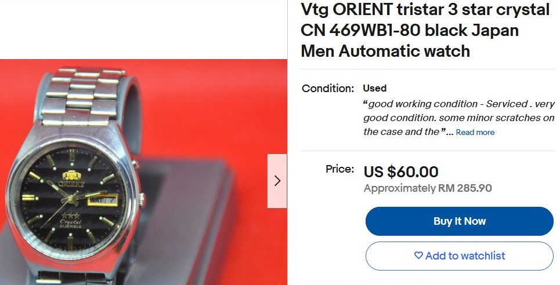Click the Approximately RM 285.90 conversion text
The height and width of the screenshot is (285, 560).
pos(428,188)
